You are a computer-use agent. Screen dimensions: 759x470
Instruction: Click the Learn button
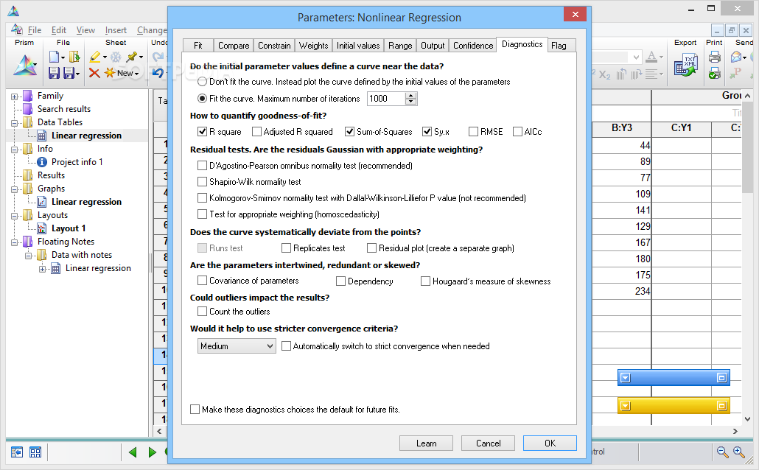coord(426,443)
